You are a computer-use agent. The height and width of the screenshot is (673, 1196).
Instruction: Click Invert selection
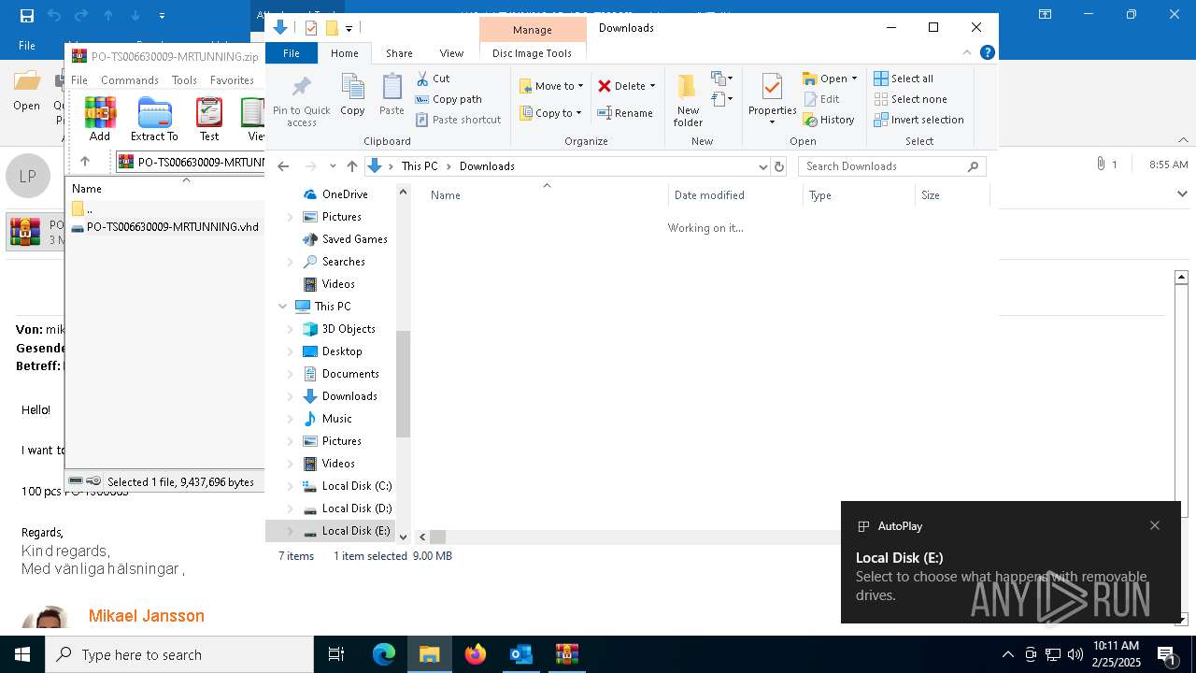pos(918,120)
